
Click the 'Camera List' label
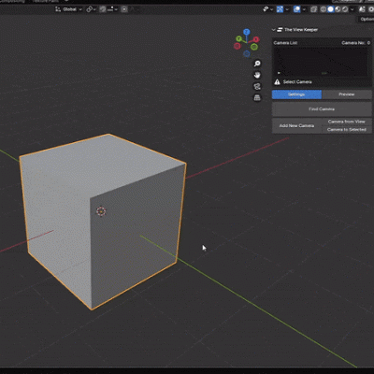coord(285,43)
